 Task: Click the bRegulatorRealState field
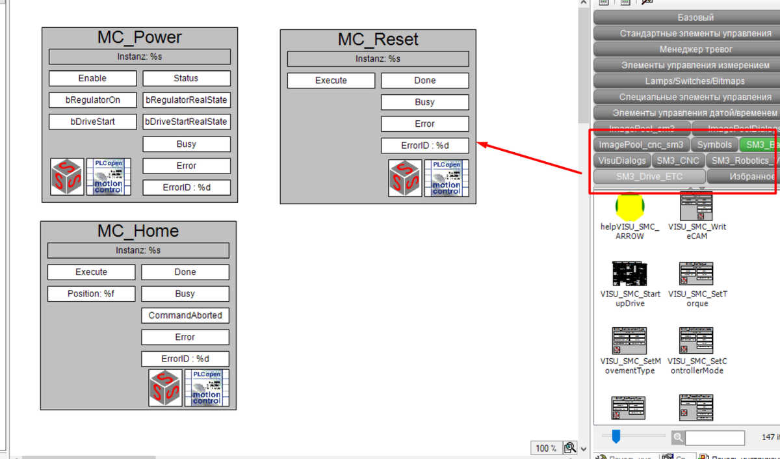(186, 100)
